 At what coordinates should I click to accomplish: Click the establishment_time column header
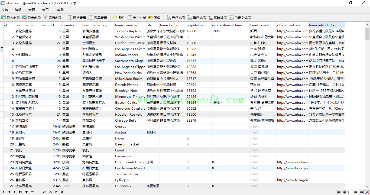tap(231, 25)
